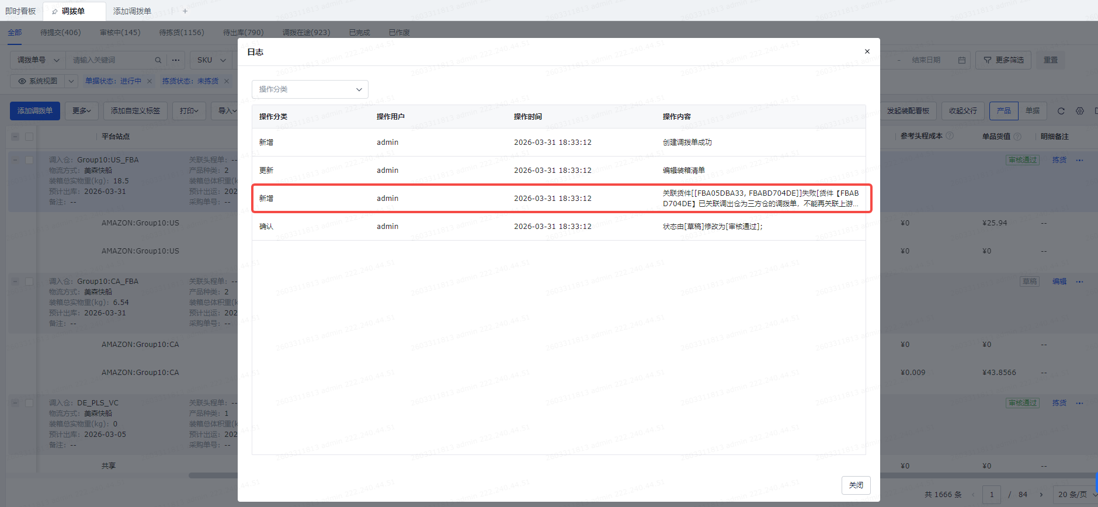
Task: Click the 拣货 link in the DE_PLS_VC row
Action: [x=1059, y=403]
